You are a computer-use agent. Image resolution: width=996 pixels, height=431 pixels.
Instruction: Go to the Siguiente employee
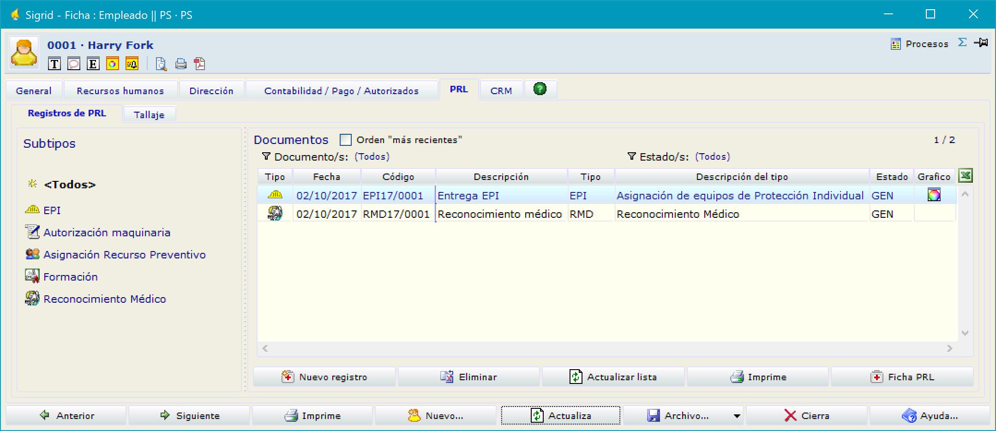pos(189,416)
